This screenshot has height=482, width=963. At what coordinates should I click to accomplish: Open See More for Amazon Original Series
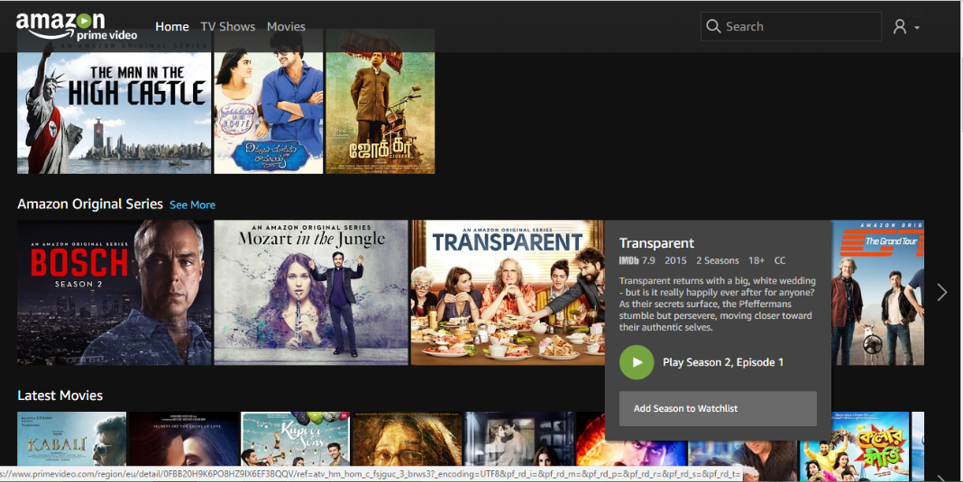[192, 205]
